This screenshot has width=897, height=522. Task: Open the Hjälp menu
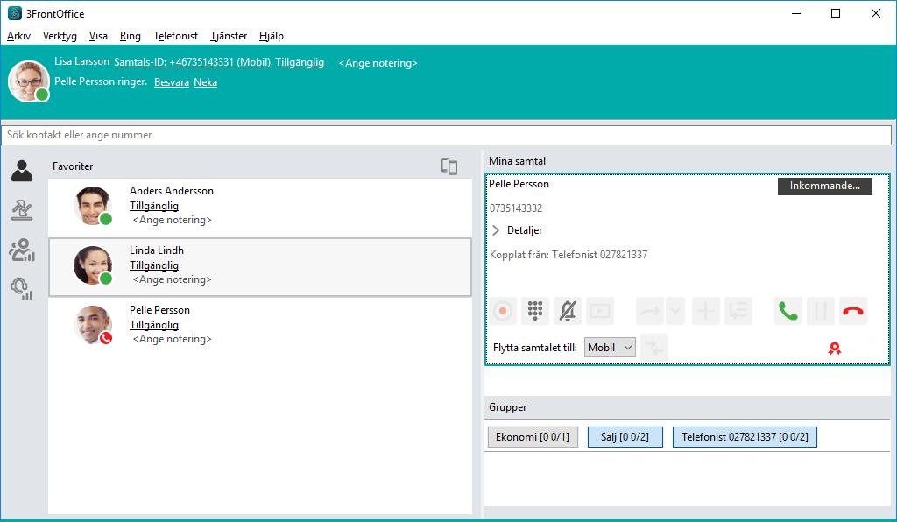click(x=272, y=36)
